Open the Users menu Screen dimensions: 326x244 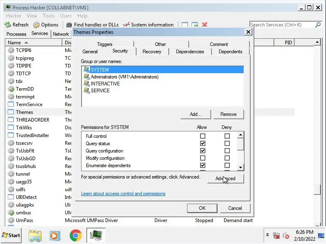pos(66,16)
